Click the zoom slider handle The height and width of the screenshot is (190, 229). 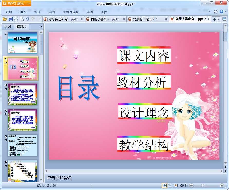tap(203, 186)
